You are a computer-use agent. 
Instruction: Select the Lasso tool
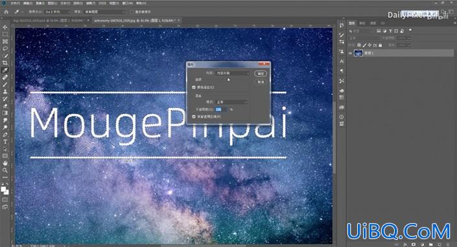(x=5, y=48)
